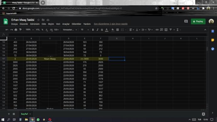Open the Veri menu

click(58, 24)
